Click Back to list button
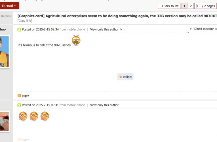217x142 pixels. (x=169, y=6)
